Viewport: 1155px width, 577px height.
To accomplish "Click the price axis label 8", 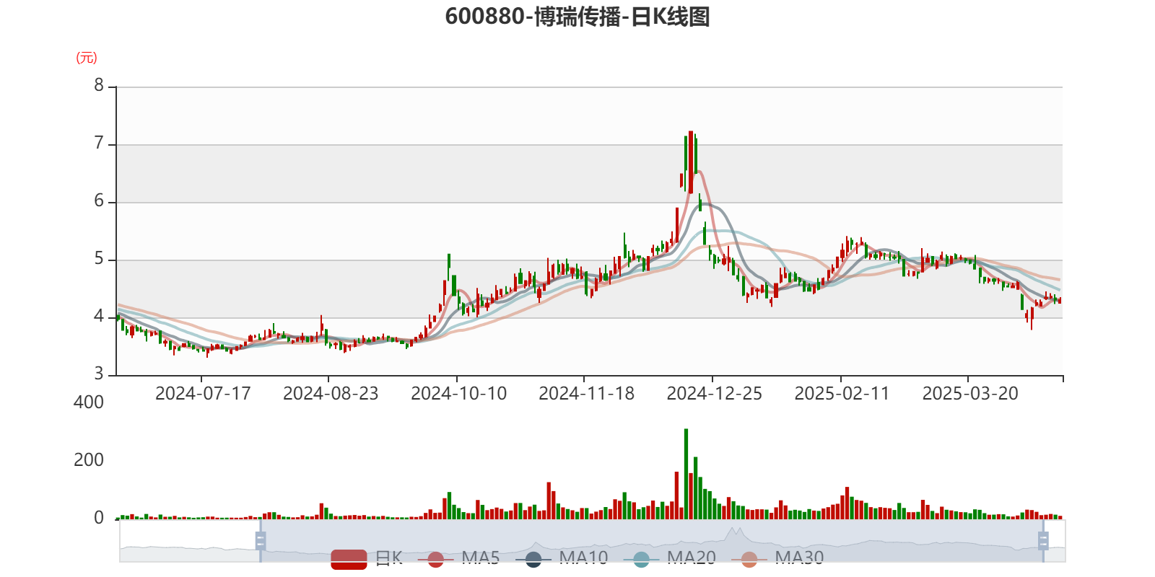I will click(99, 86).
